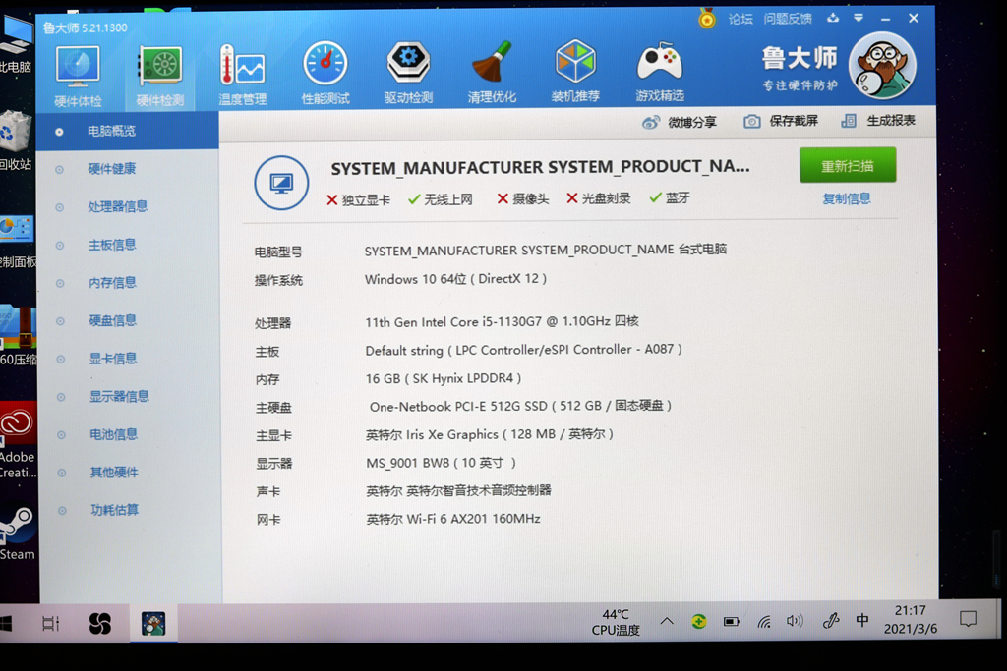Screen dimensions: 1007x671
Task: Click the skin shirt icon in title bar
Action: (x=833, y=18)
